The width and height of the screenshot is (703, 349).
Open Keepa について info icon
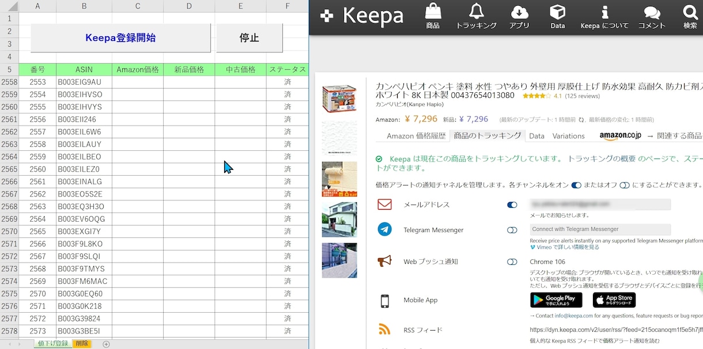(604, 12)
